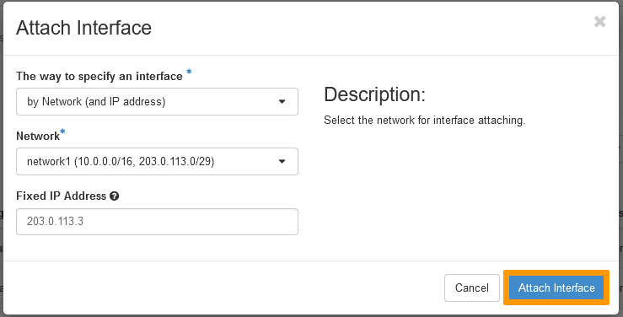Click the 'Attach Interface' dialog title
The width and height of the screenshot is (623, 317).
83,28
